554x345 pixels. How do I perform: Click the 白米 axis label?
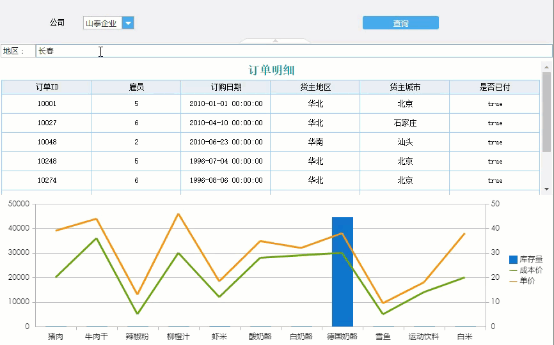(464, 337)
